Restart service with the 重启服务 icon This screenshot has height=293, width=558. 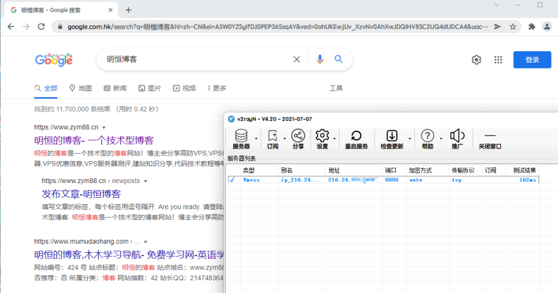[x=356, y=139]
